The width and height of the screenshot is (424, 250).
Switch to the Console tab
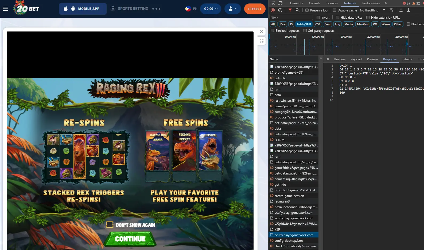pos(314,3)
